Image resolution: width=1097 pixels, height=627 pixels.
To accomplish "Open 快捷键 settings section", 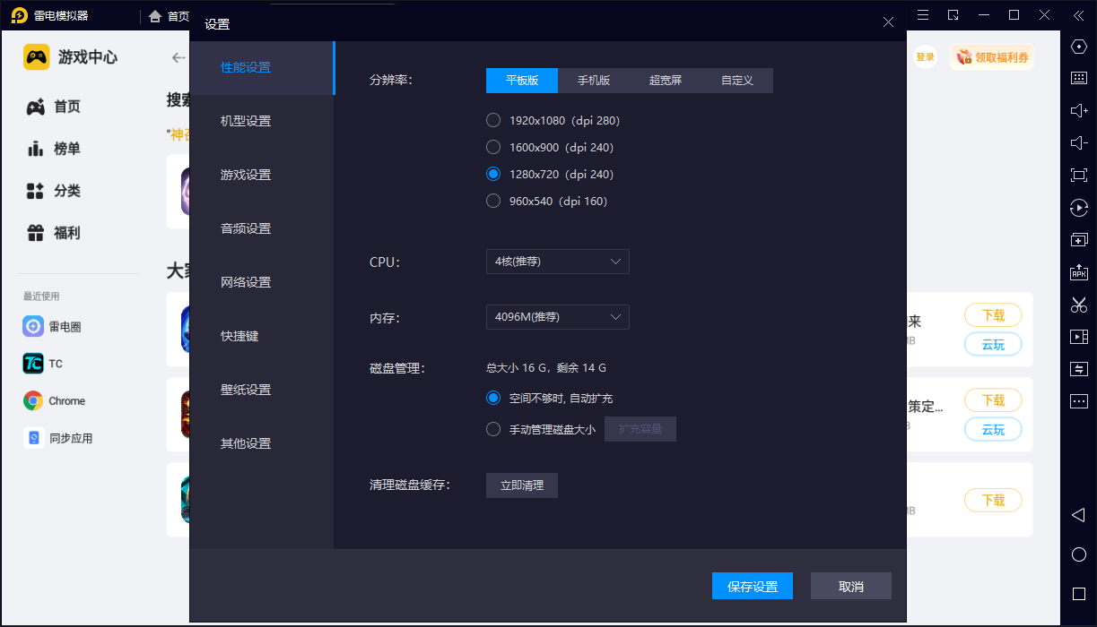I will [262, 336].
